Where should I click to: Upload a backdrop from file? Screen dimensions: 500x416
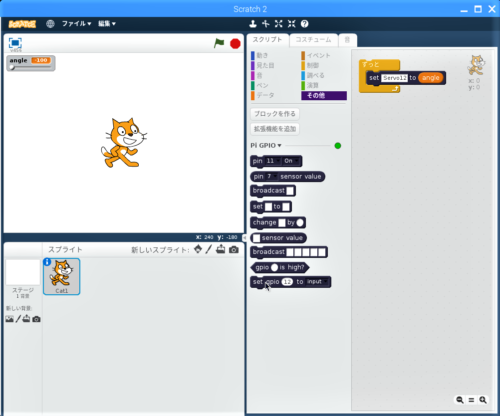pyautogui.click(x=26, y=318)
